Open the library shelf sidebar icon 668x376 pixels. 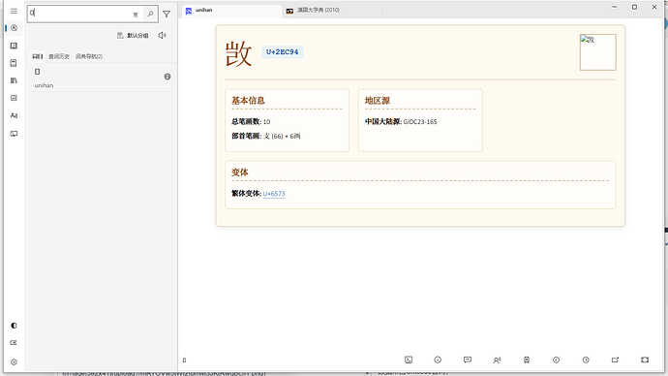click(x=15, y=80)
